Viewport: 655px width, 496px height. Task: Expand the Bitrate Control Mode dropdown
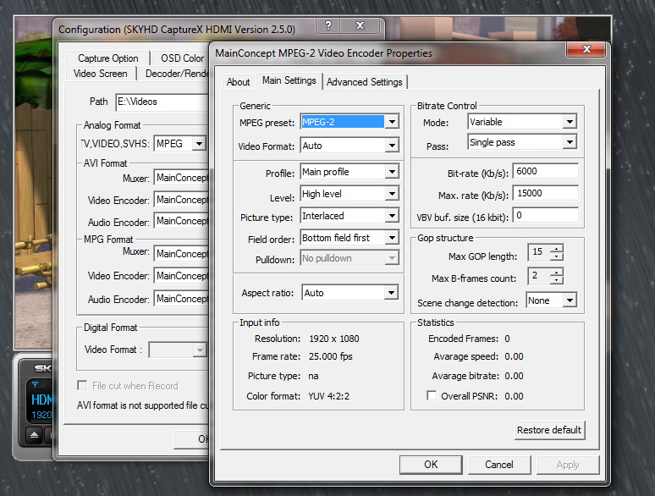point(569,122)
